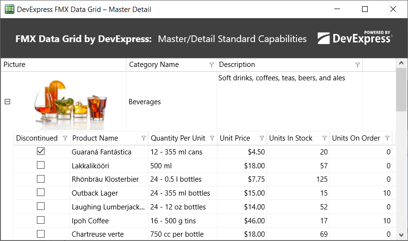Sort by Quantity Per Unit header
The image size is (408, 241).
click(x=182, y=138)
